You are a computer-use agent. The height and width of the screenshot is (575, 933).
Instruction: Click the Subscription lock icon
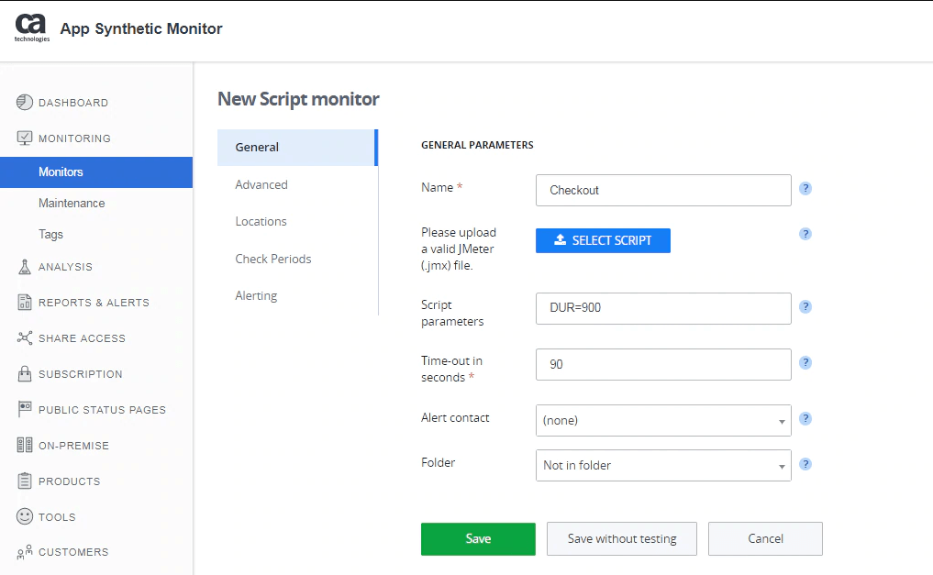click(25, 374)
